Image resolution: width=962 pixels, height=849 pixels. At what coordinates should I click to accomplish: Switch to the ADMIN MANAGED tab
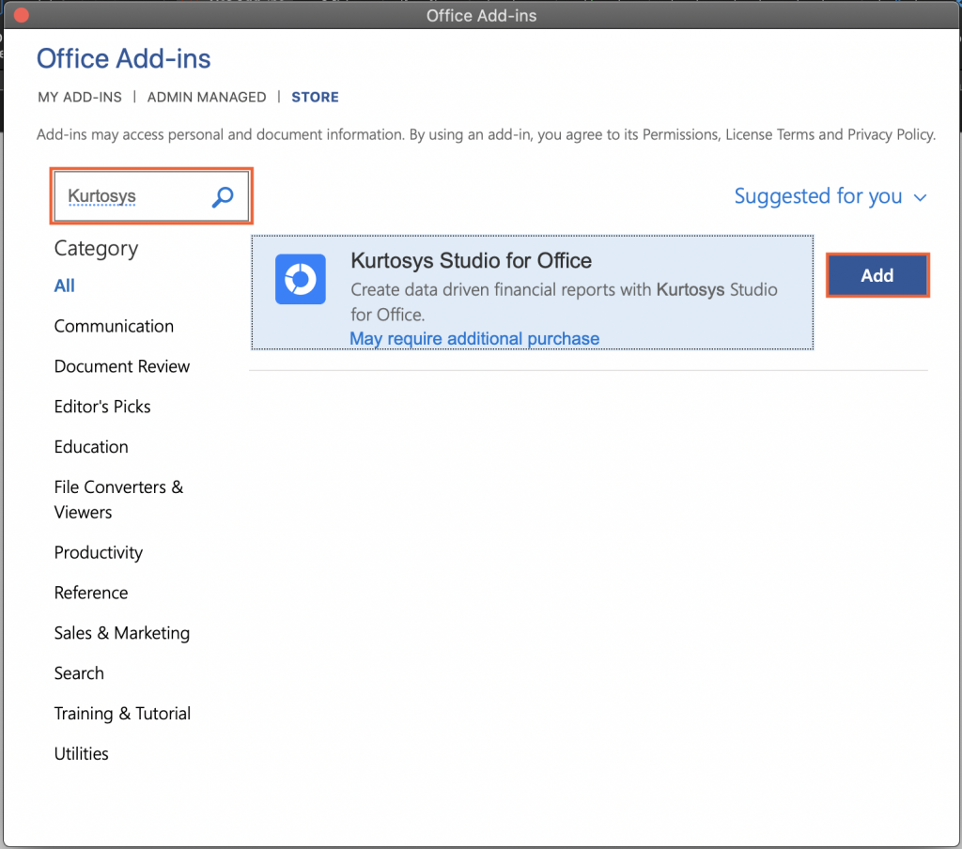coord(207,97)
